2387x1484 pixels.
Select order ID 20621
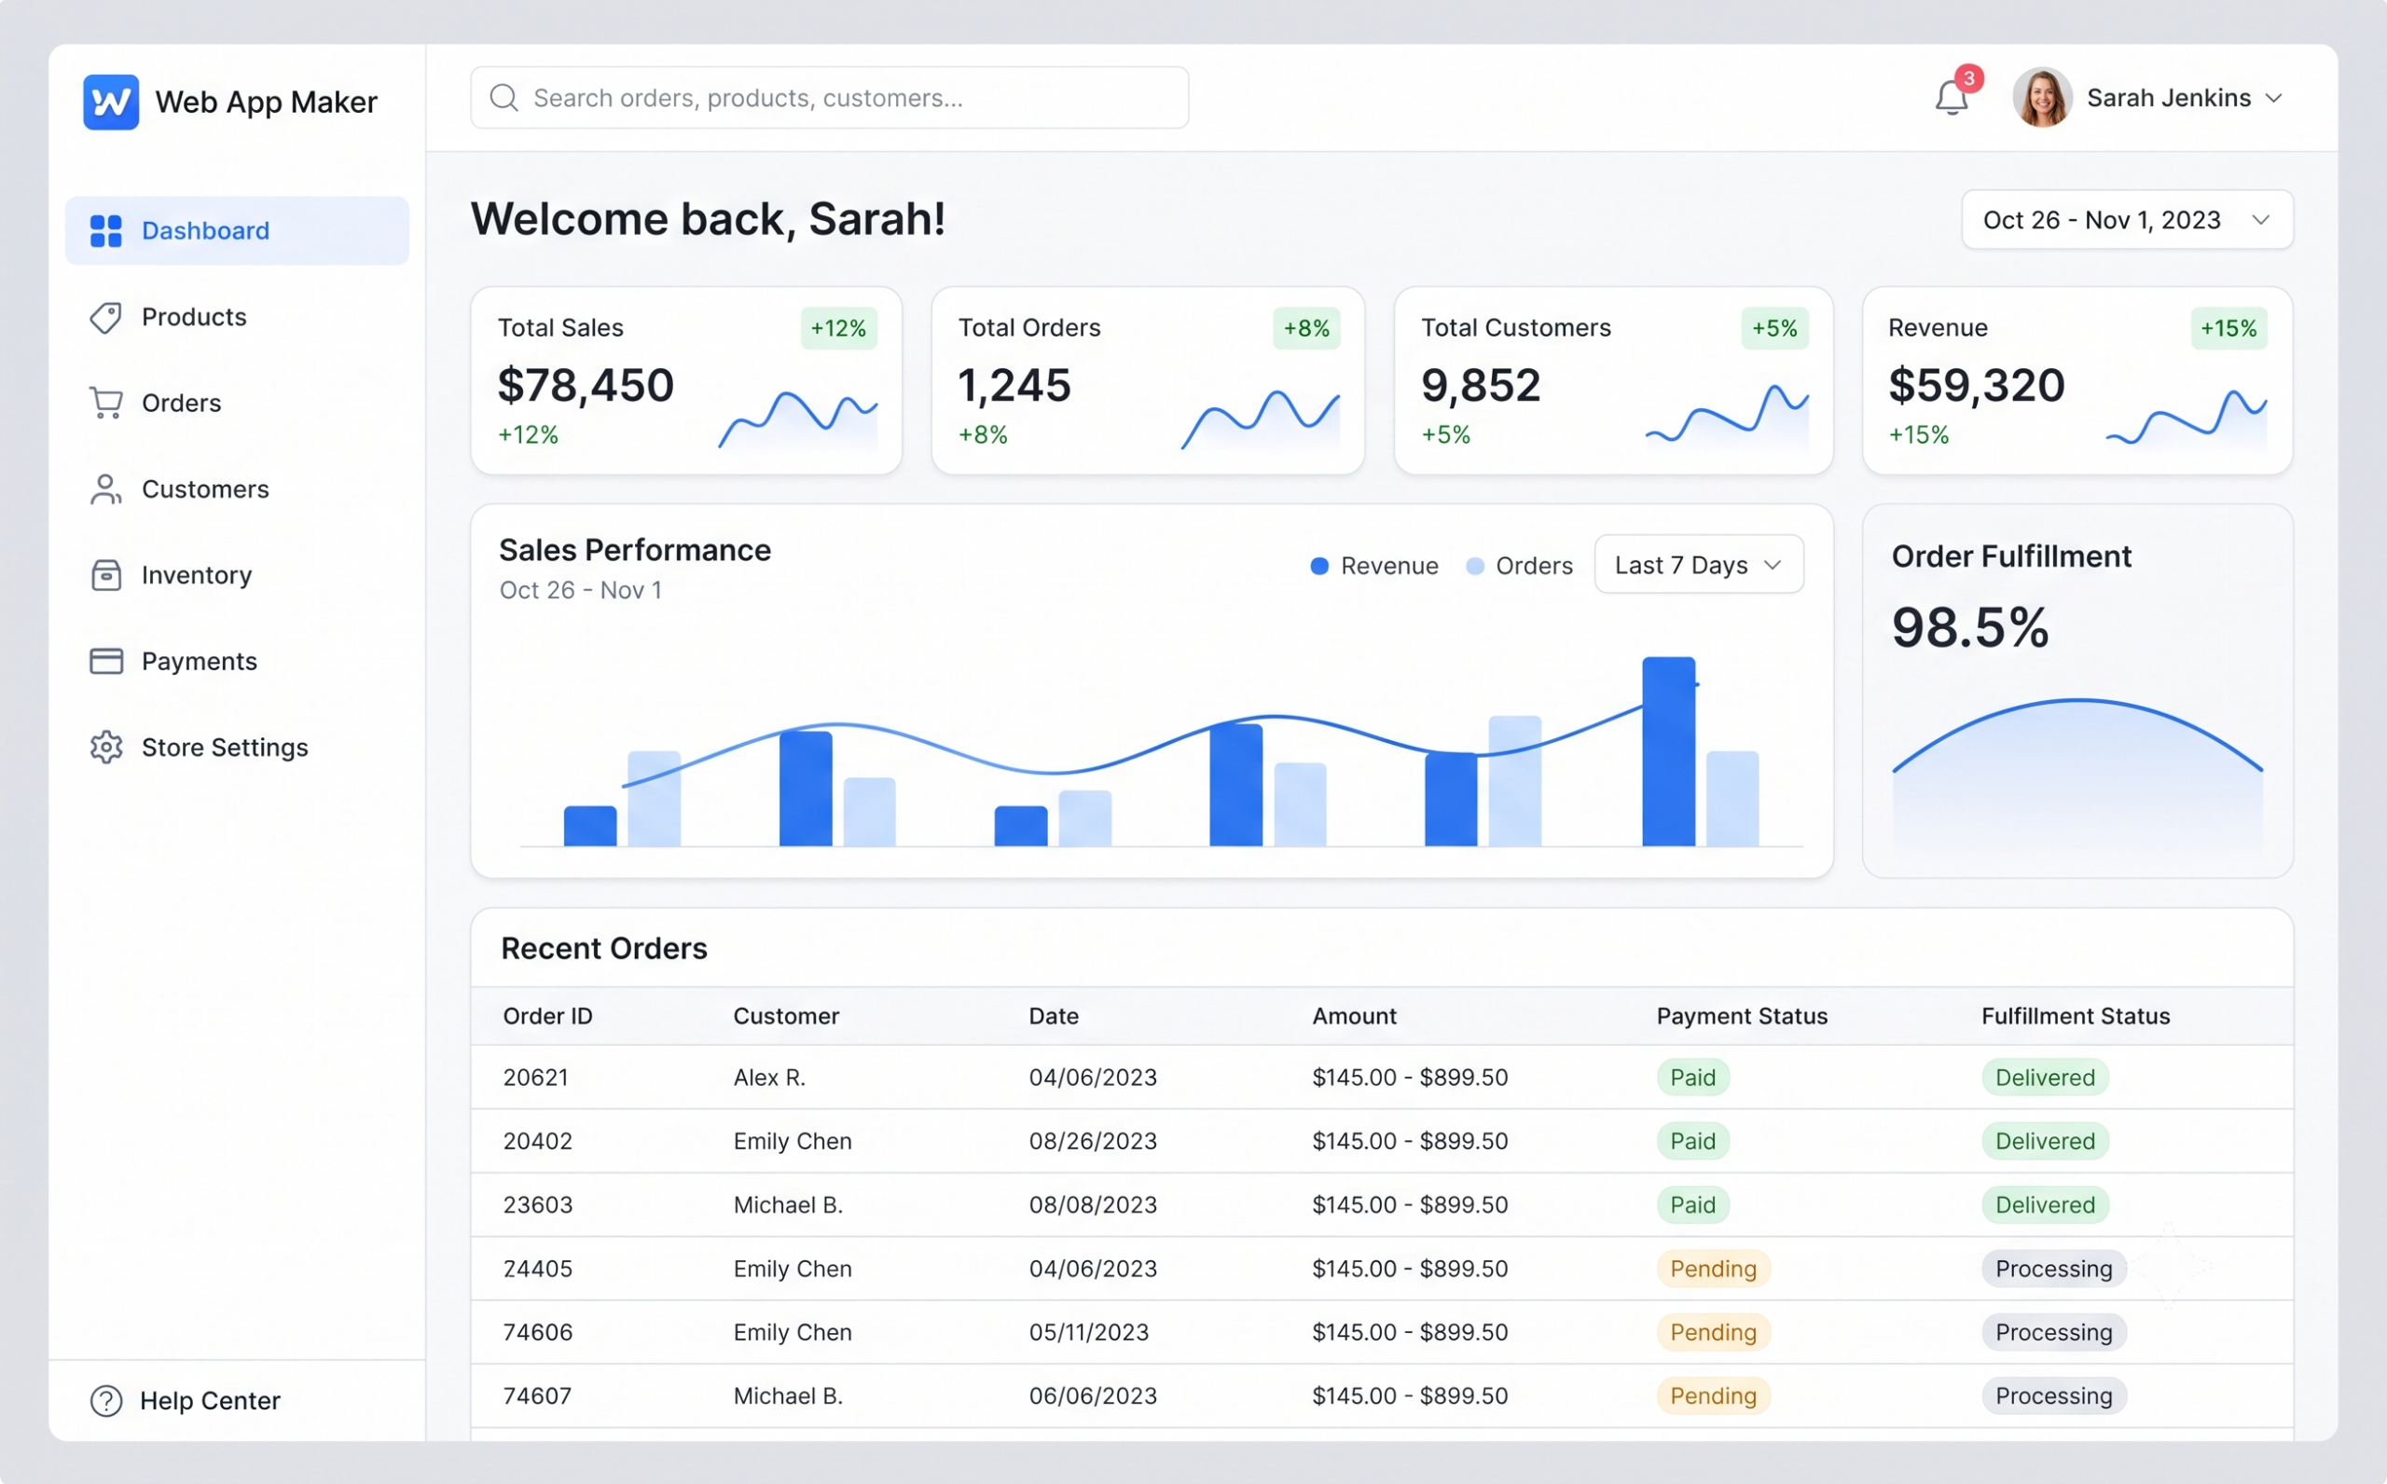pos(536,1078)
